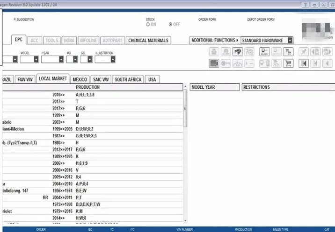The width and height of the screenshot is (335, 232).
Task: Click the pushpin icon
Action: [x=304, y=52]
